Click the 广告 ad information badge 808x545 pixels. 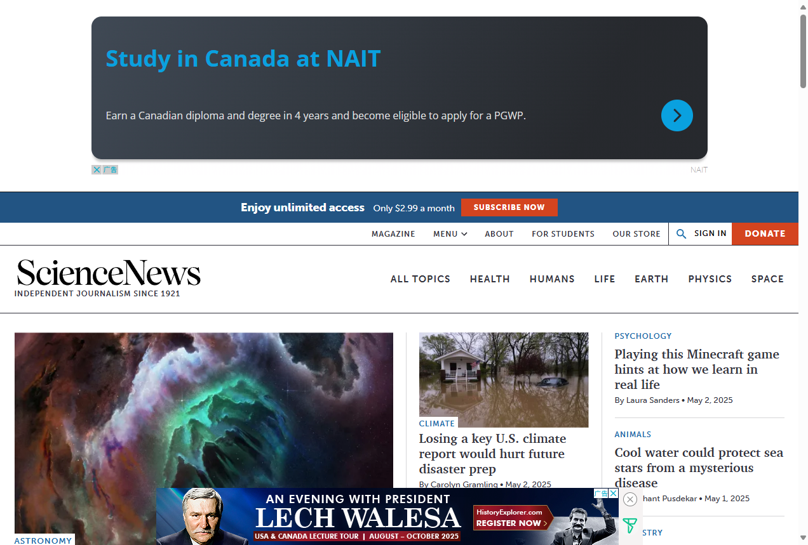click(109, 169)
